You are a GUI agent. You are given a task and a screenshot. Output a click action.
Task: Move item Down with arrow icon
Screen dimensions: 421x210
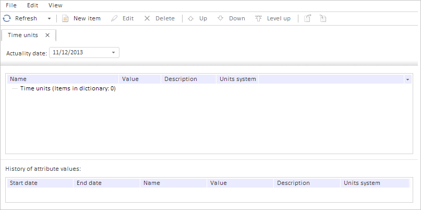pyautogui.click(x=221, y=18)
